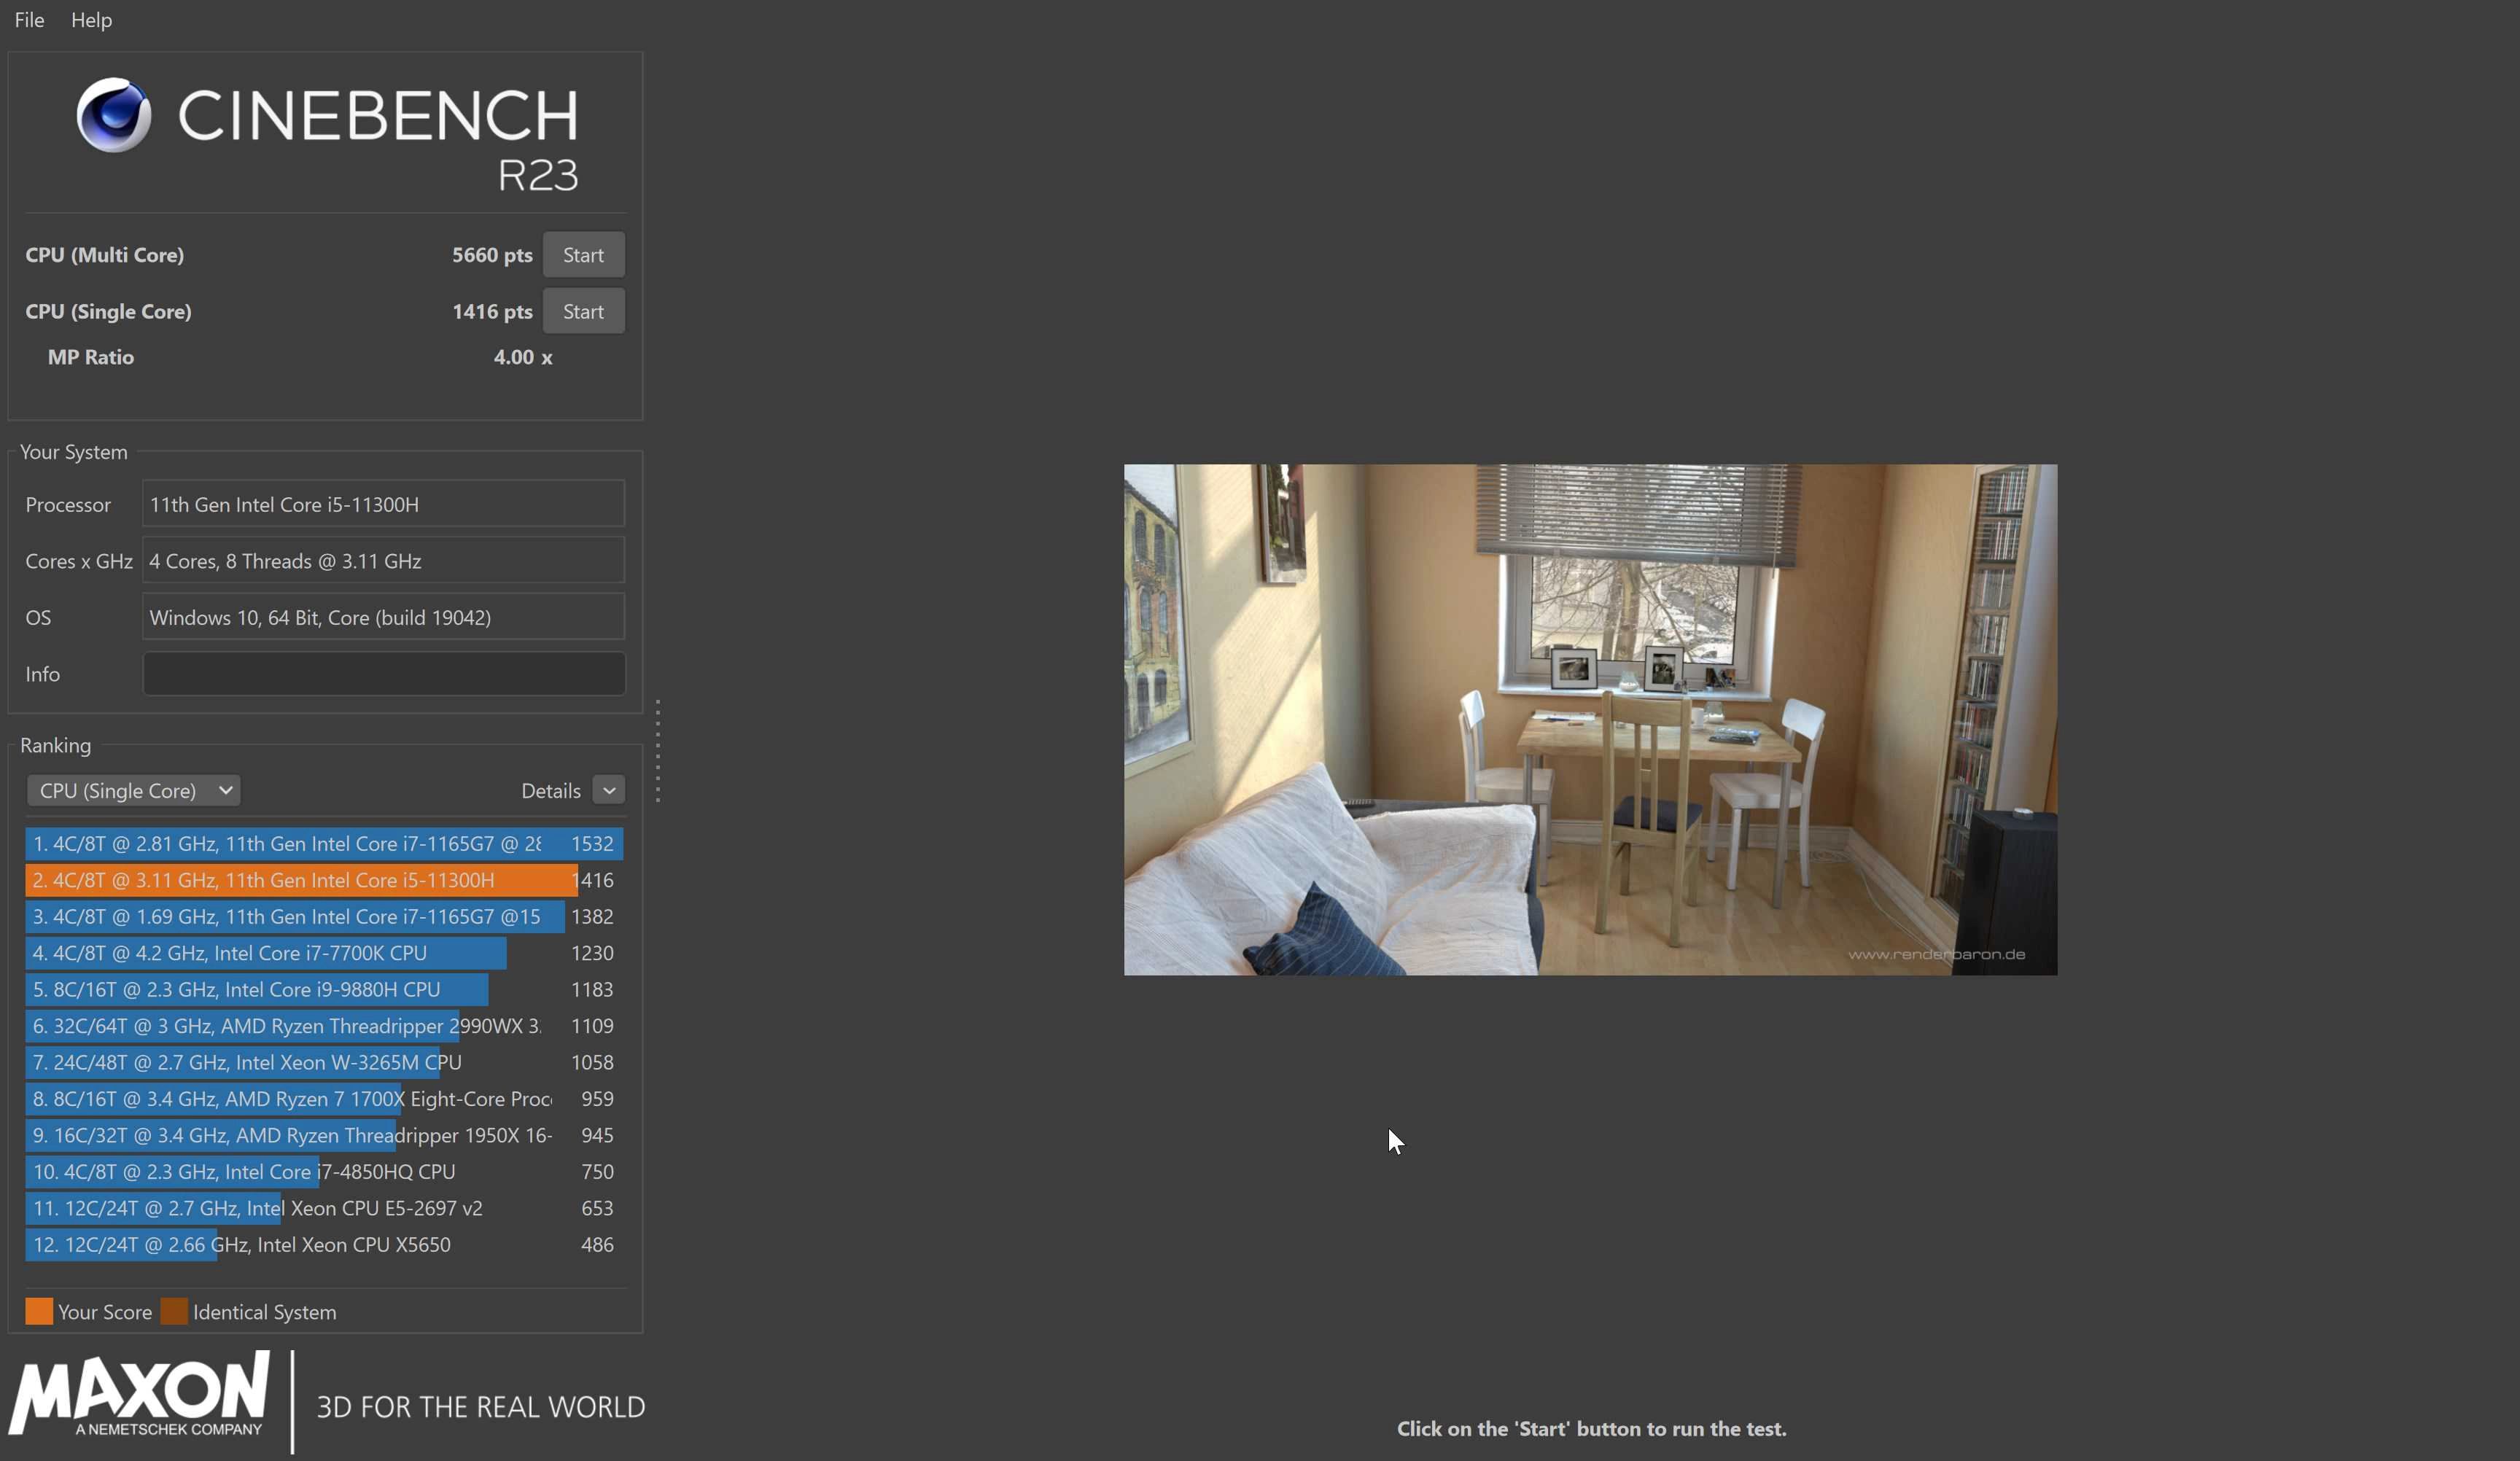
Task: Select ranking row 6 Threadripper 2990WX
Action: point(324,1026)
